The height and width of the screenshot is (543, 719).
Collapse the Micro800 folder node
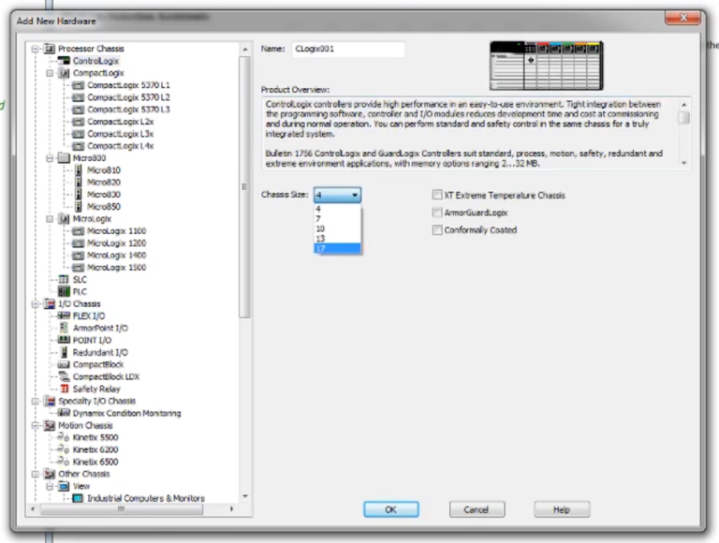point(50,158)
